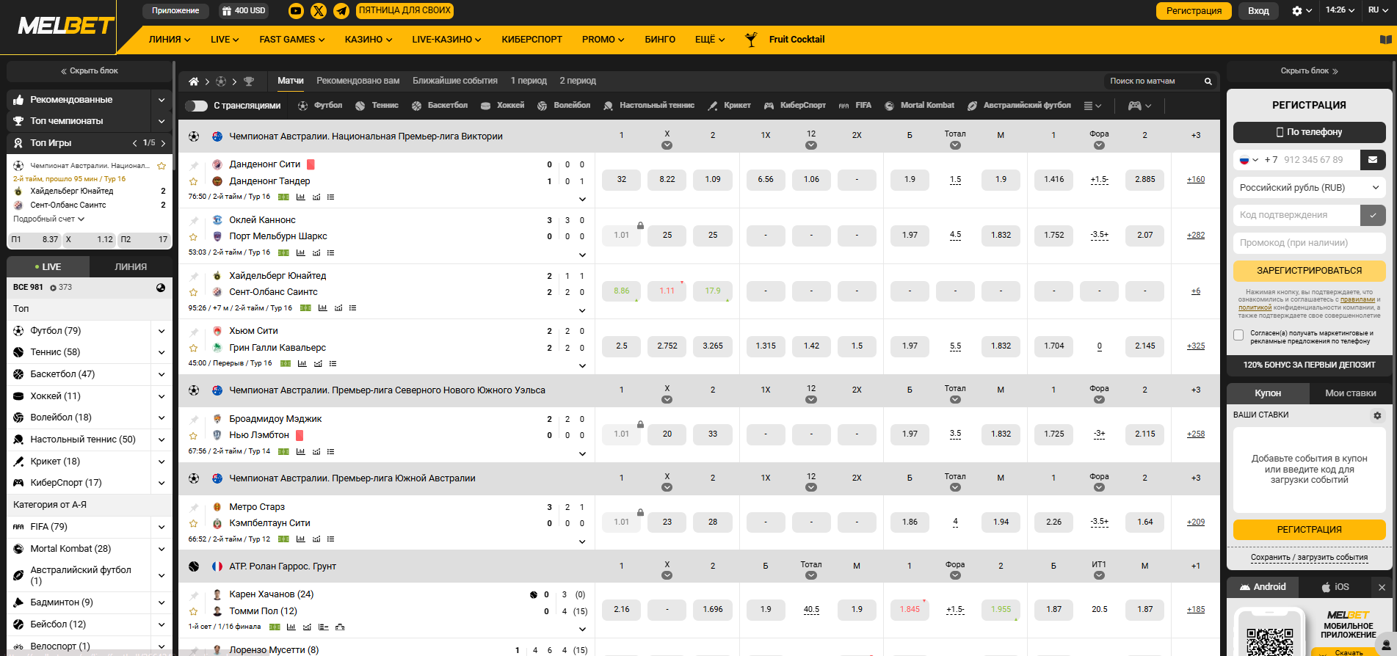
Task: Open the Российский рубль currency dropdown
Action: (1309, 188)
